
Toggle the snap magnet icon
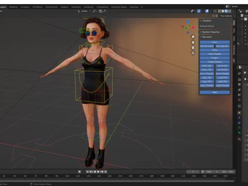tap(100, 11)
